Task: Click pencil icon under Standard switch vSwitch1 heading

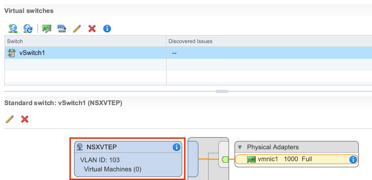Action: coord(10,119)
